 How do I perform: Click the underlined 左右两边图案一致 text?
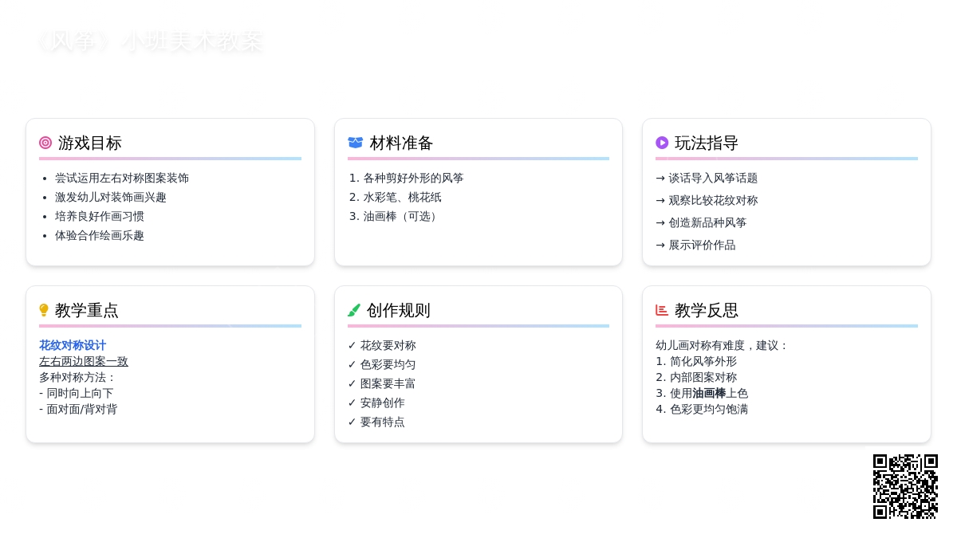pos(84,361)
